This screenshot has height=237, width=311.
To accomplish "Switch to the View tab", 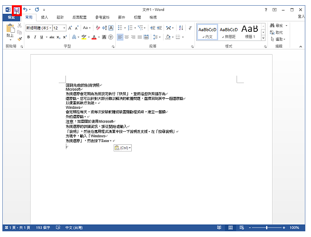I will tap(153, 18).
